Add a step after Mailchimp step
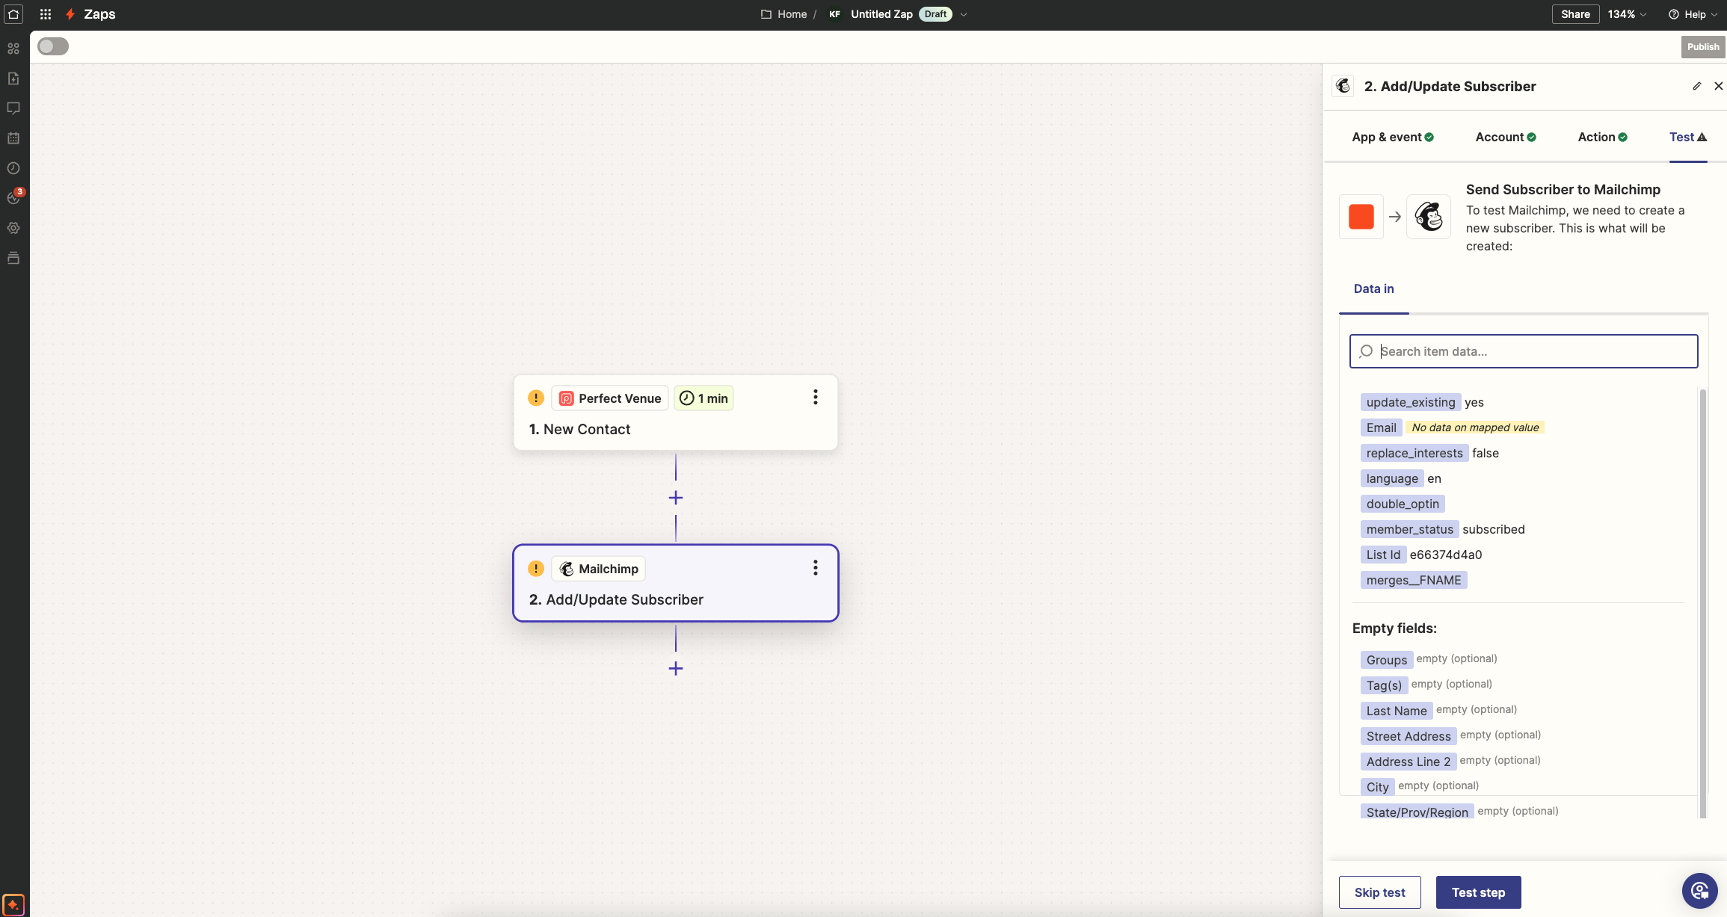 click(675, 668)
